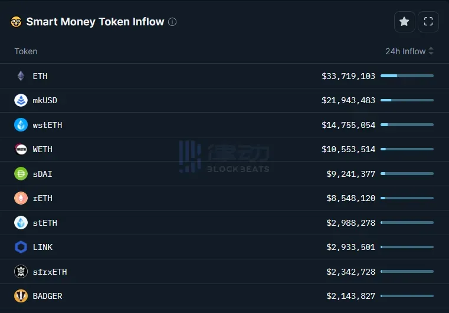Click the ETH token icon
The width and height of the screenshot is (449, 313).
[21, 76]
